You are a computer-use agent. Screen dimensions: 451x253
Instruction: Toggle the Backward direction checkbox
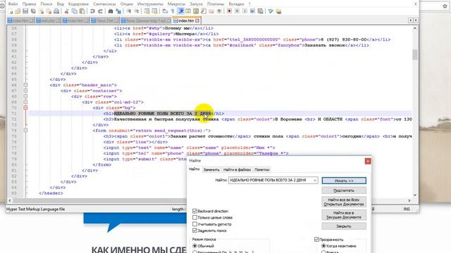(x=194, y=211)
